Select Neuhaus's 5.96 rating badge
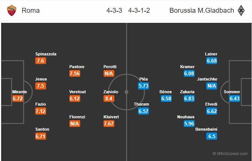 (x=189, y=124)
